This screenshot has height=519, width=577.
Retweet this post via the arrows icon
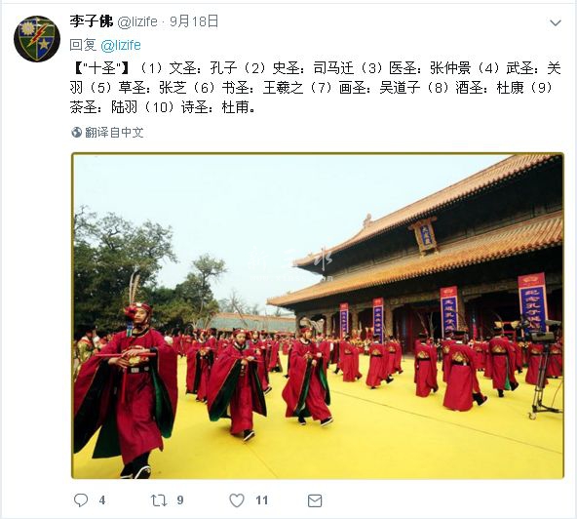[x=159, y=499]
